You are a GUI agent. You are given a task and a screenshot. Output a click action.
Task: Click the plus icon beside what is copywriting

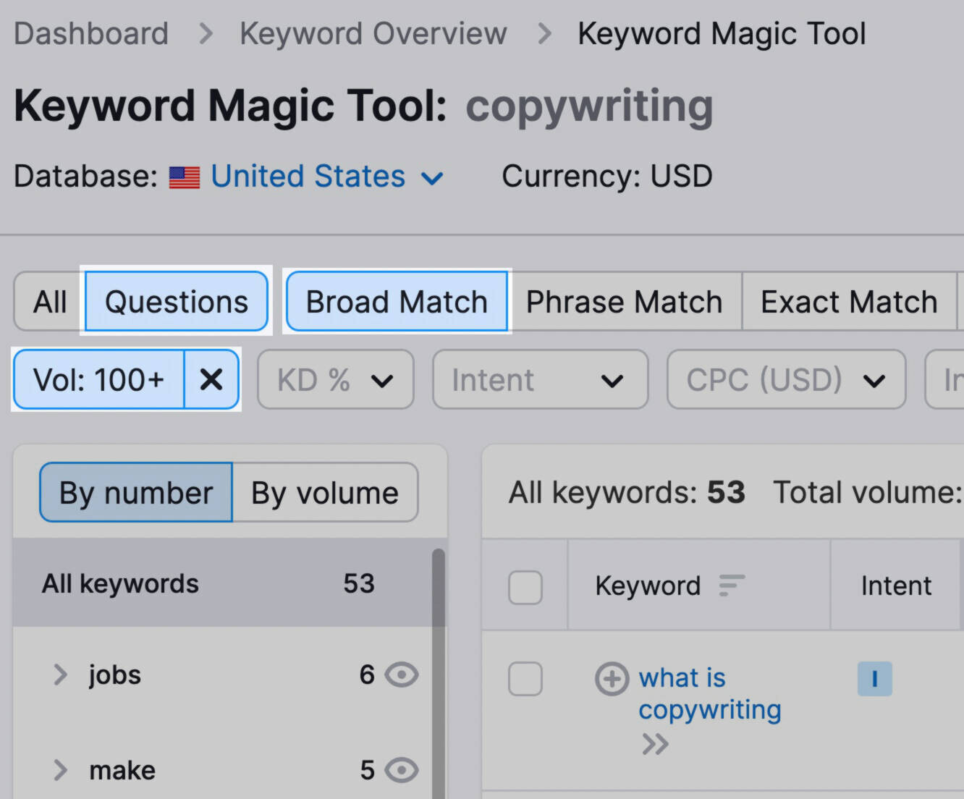[x=612, y=679]
